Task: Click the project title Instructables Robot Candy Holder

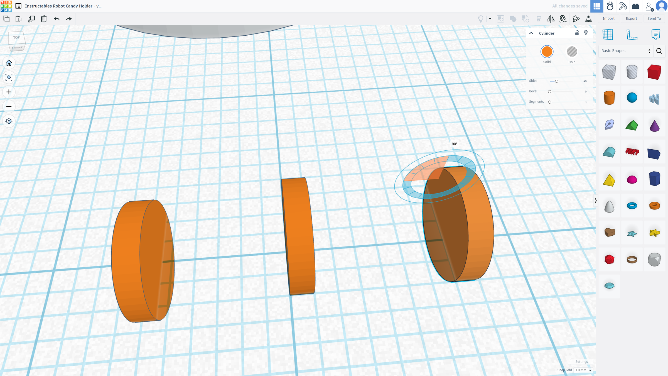Action: point(63,6)
